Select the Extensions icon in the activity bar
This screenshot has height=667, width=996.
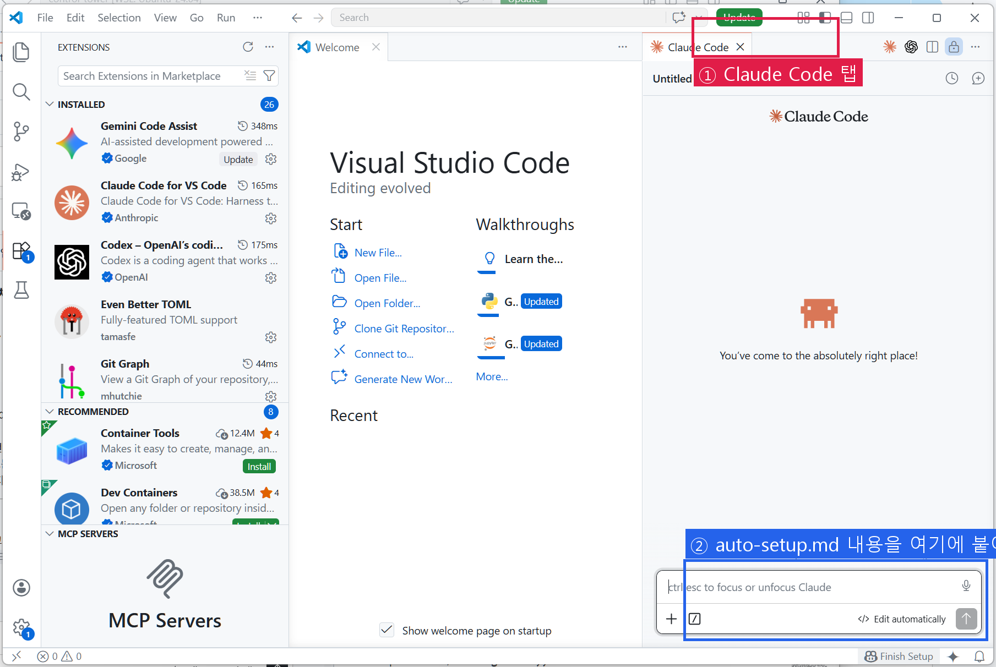pos(21,251)
